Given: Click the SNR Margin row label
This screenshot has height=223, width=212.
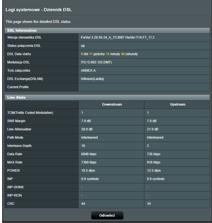Looking at the screenshot, I should 16,121.
